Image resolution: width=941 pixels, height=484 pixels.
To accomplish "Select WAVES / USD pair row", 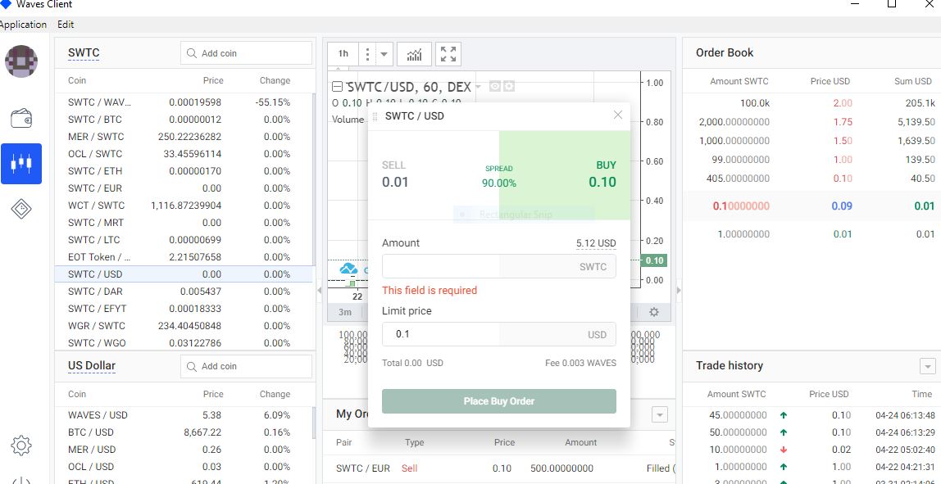I will tap(184, 415).
